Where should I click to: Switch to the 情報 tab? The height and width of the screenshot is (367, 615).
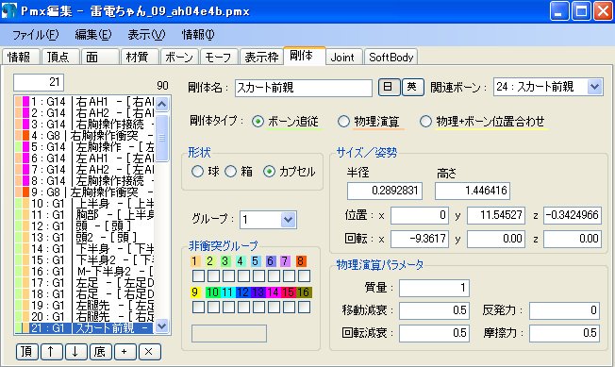coord(21,58)
